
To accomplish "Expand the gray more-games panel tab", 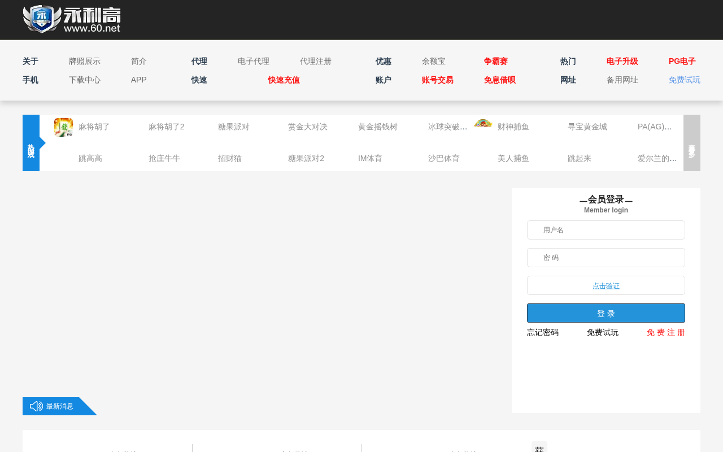I will [691, 143].
